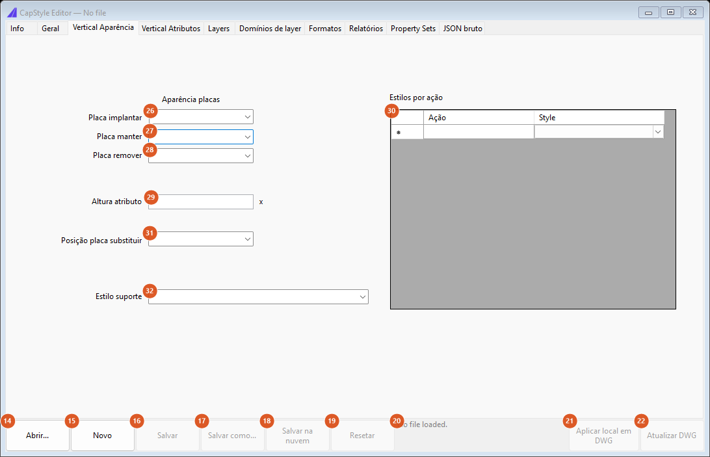Click the 'Aparência placas' heading
Image resolution: width=710 pixels, height=457 pixels.
pyautogui.click(x=191, y=99)
